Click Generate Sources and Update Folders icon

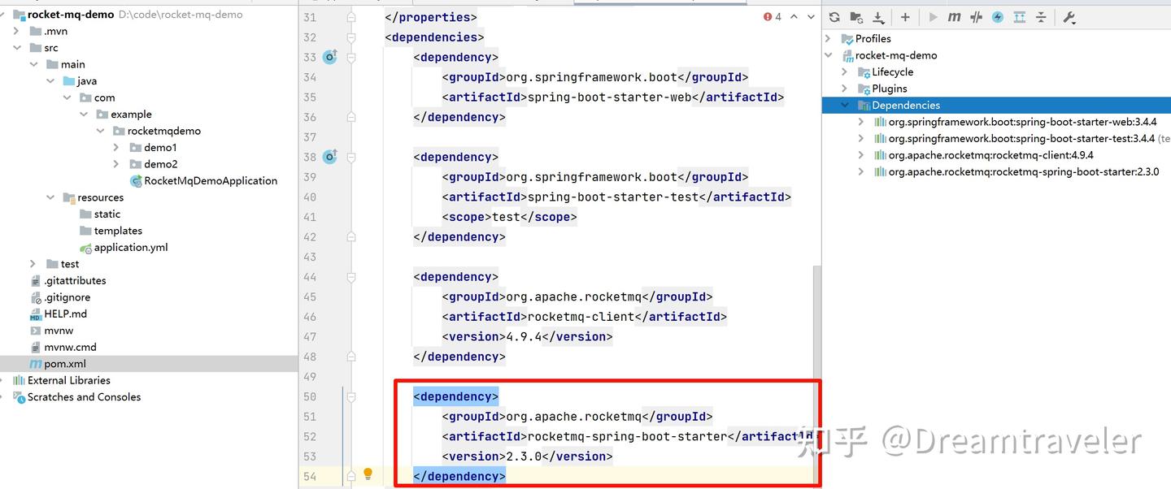coord(855,16)
